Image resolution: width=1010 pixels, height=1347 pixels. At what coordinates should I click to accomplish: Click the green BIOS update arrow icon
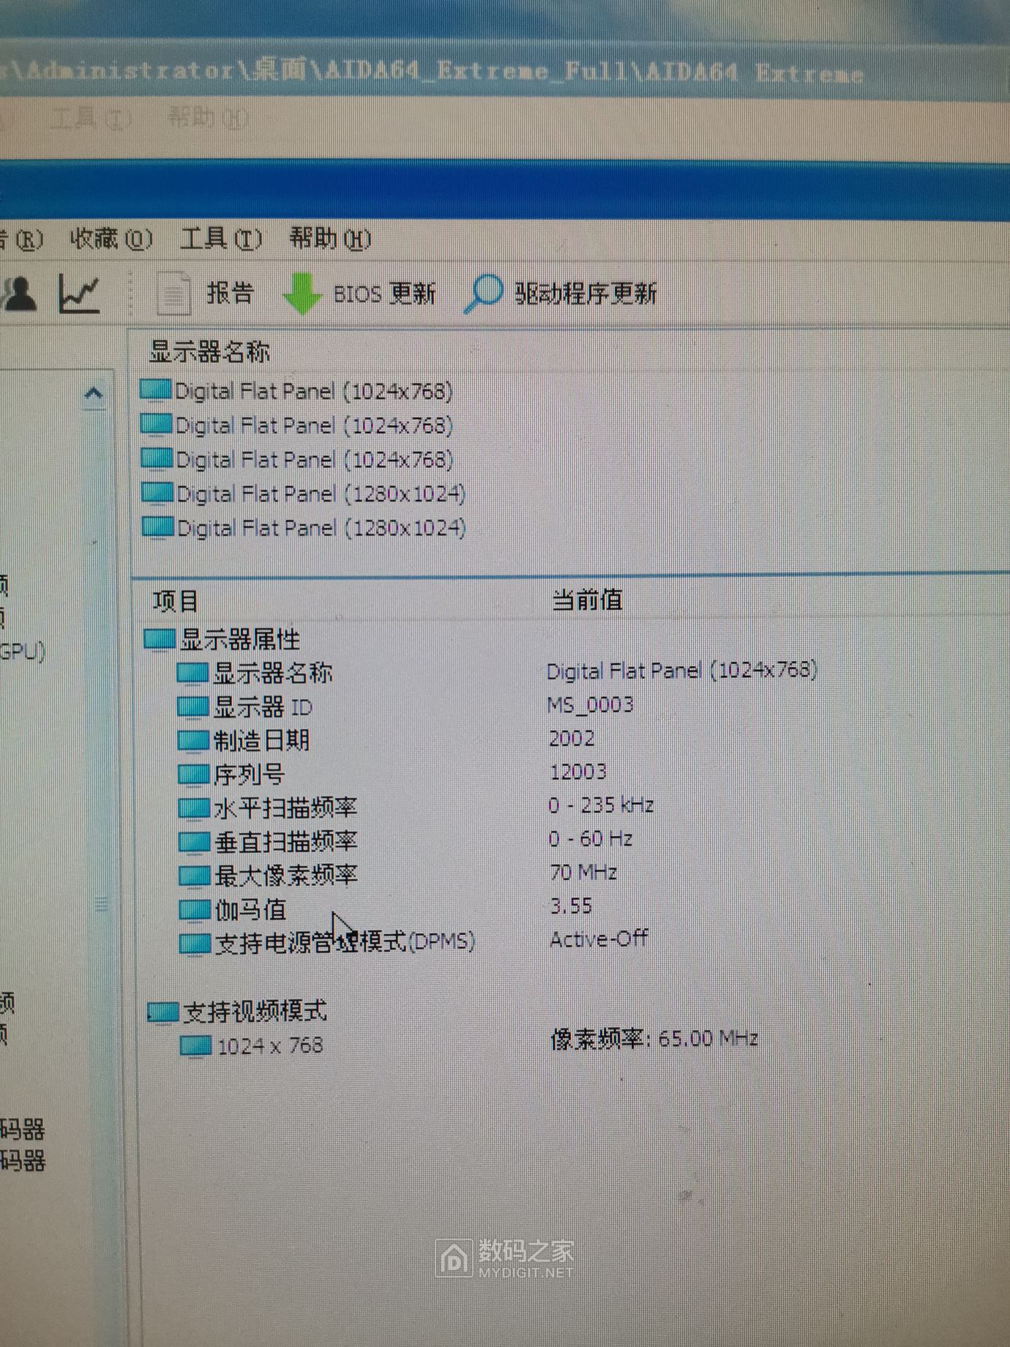[x=302, y=294]
